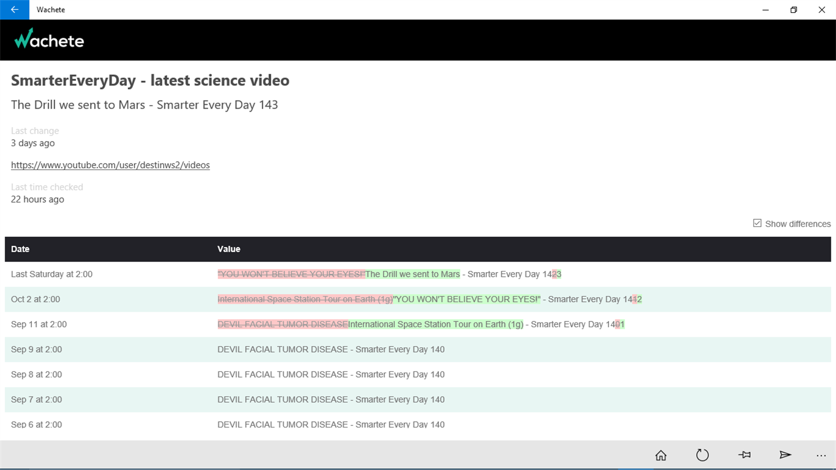The width and height of the screenshot is (836, 470).
Task: Select the Sep 11 at 2:00 date cell
Action: [39, 324]
